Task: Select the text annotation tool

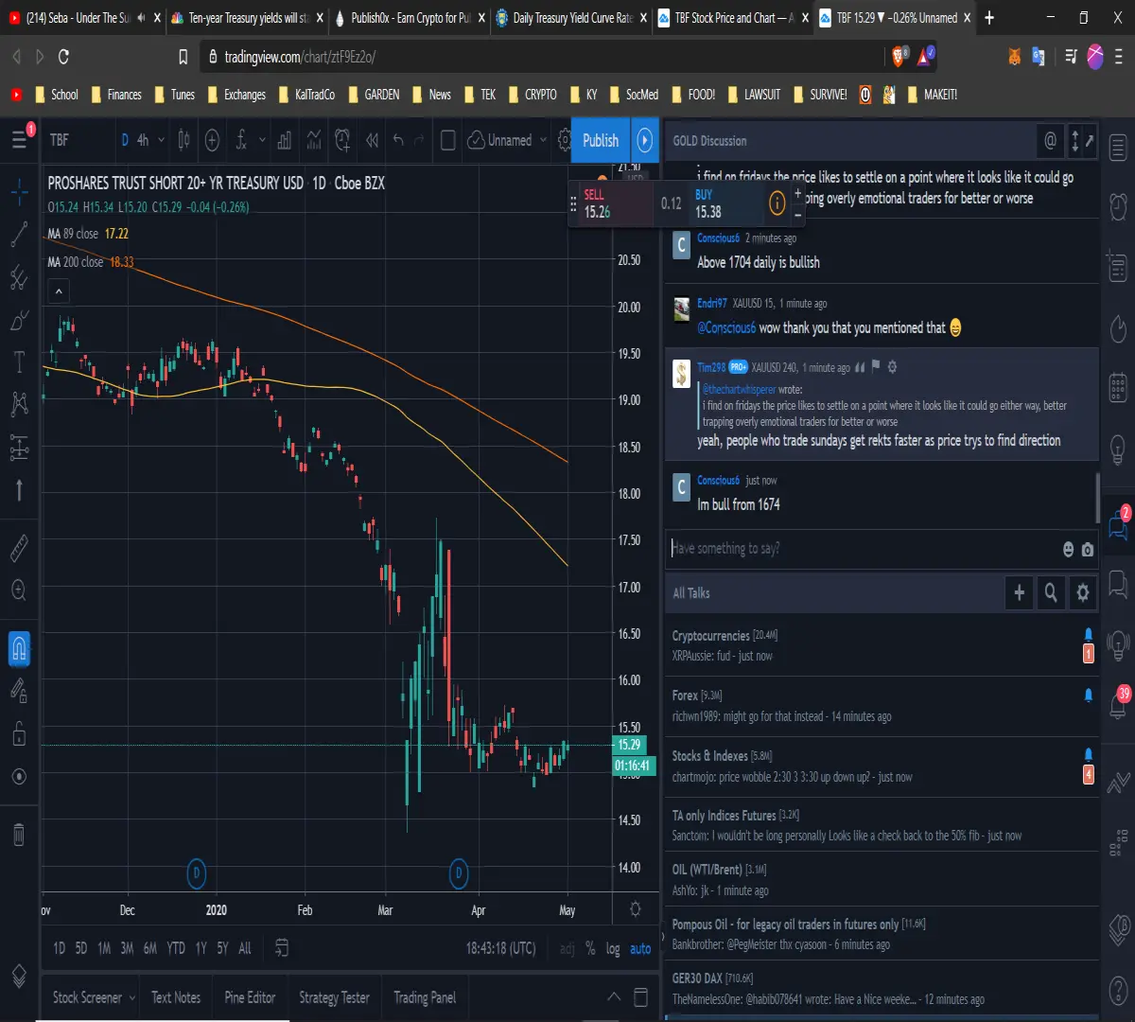Action: 19,361
